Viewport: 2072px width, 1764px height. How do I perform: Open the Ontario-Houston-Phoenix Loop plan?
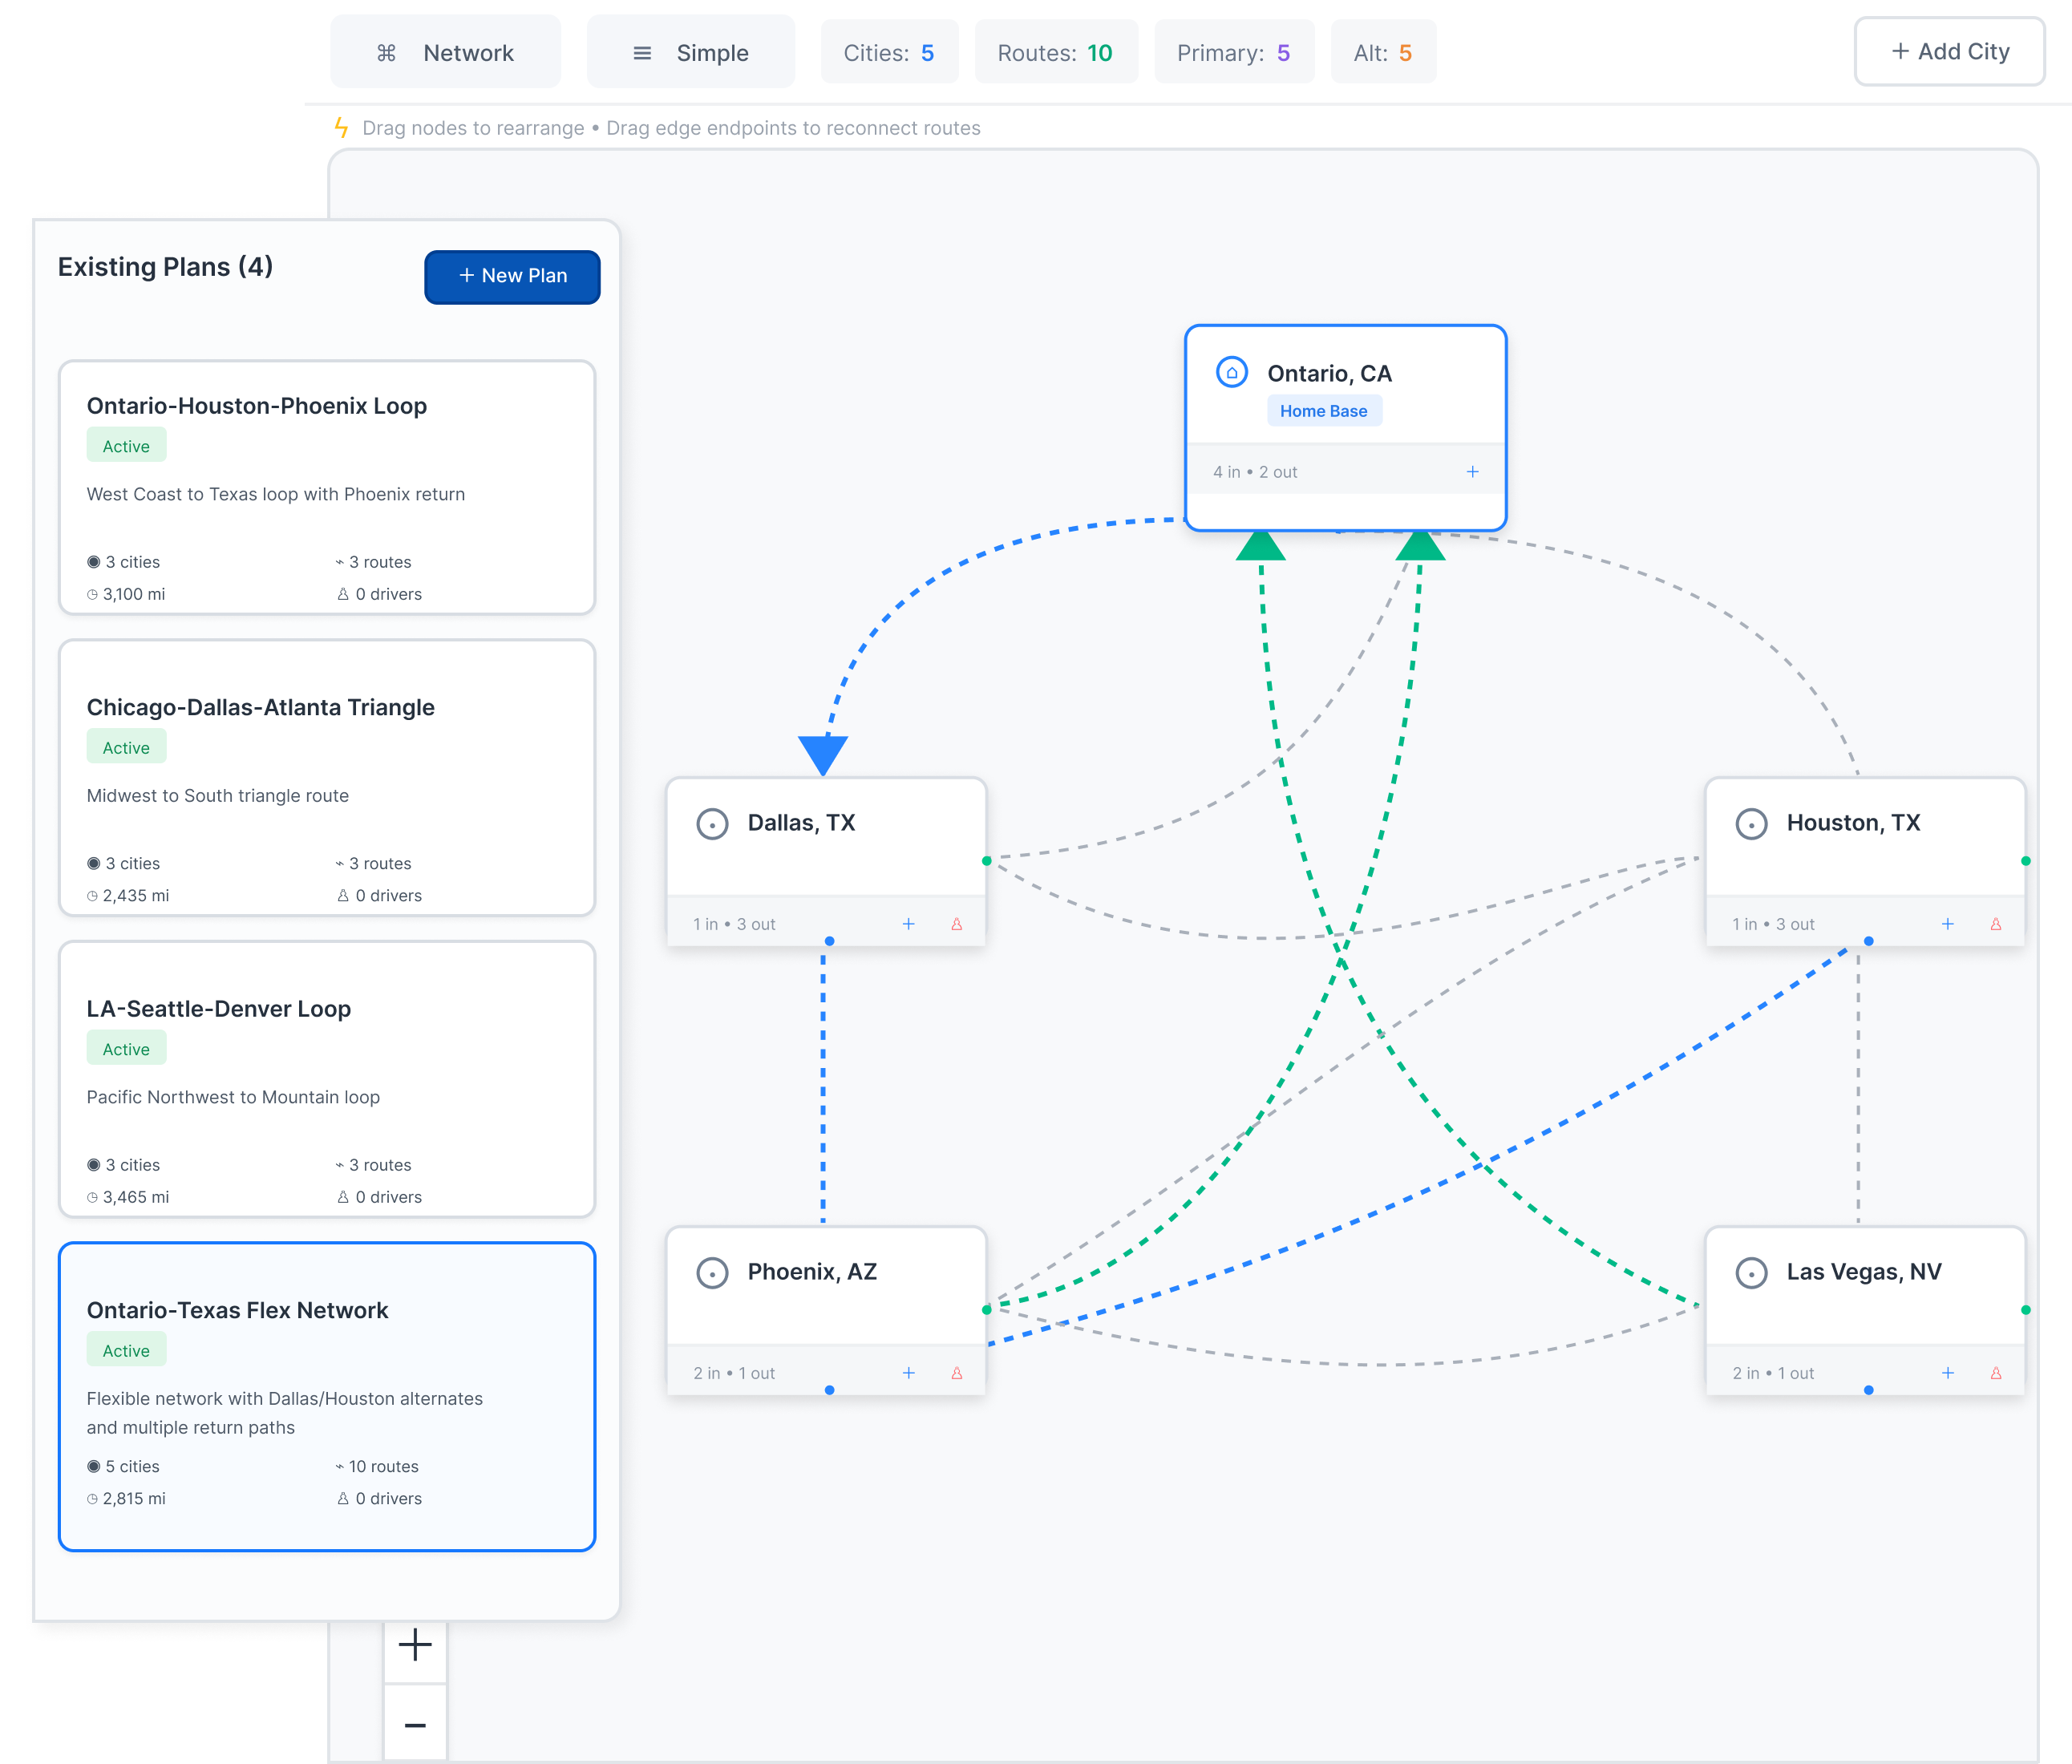pos(327,488)
